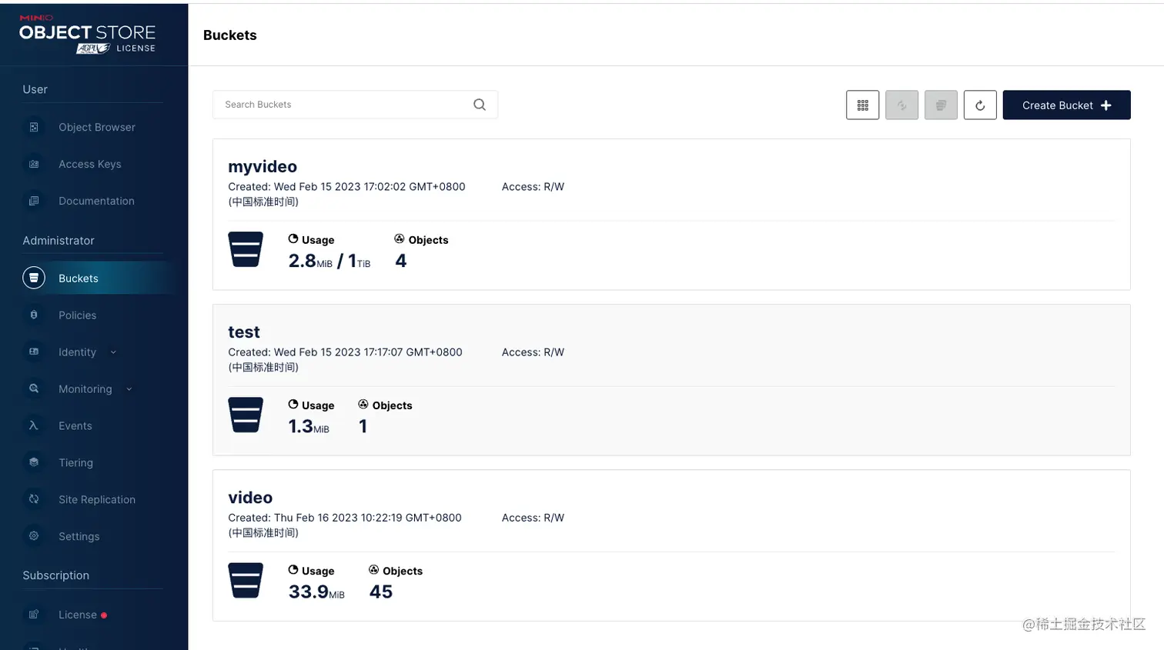
Task: Click video usage value 33.9 MiB
Action: coord(316,592)
